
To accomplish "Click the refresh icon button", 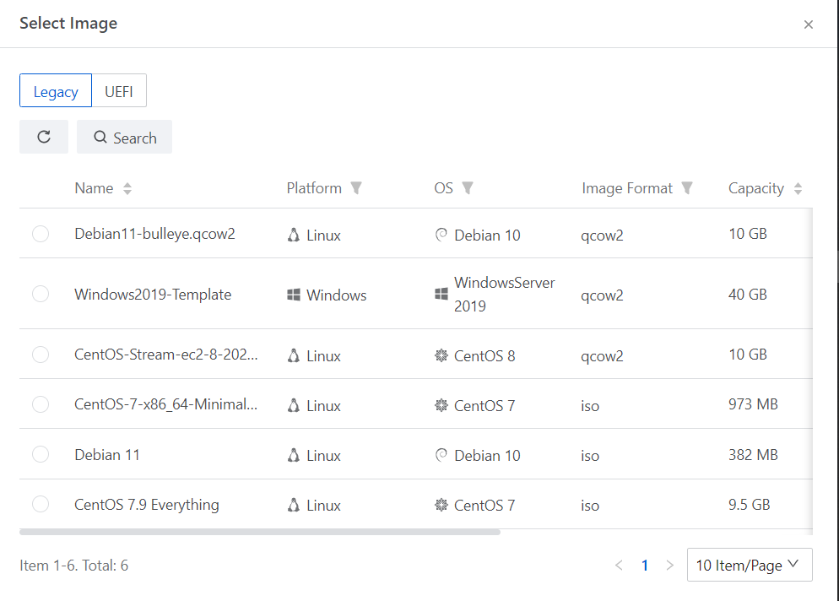I will pyautogui.click(x=44, y=137).
